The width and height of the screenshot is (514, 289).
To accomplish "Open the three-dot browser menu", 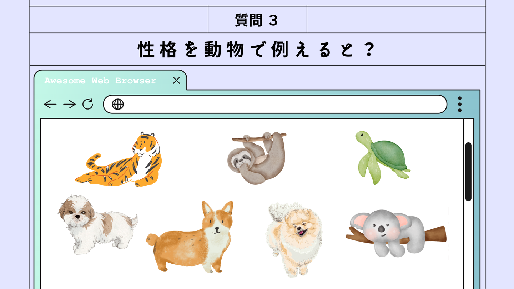I will (460, 104).
